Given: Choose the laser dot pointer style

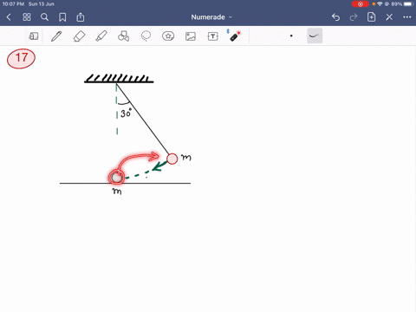Looking at the screenshot, I should pos(291,36).
